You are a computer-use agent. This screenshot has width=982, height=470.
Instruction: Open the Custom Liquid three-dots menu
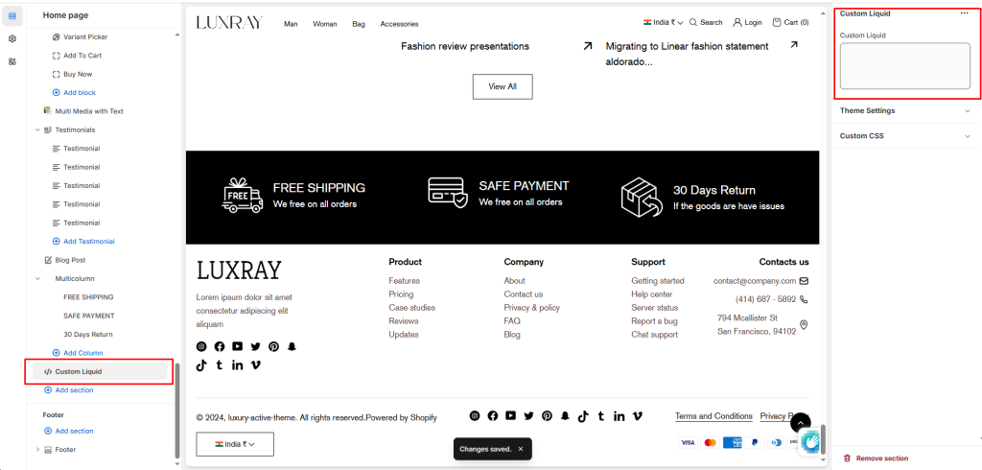[965, 13]
